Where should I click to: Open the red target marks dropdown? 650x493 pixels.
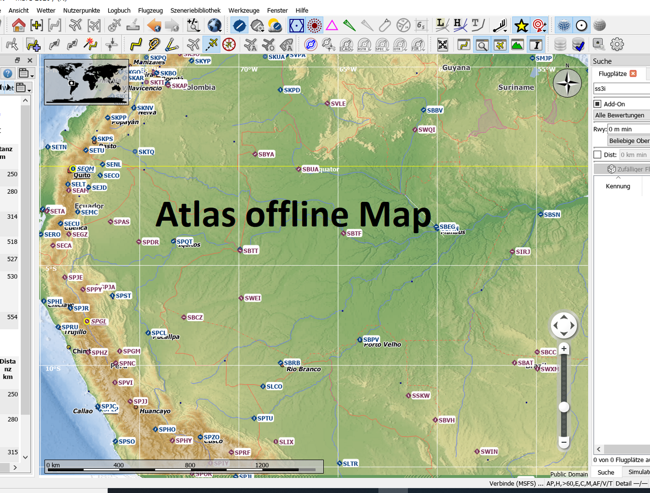click(540, 25)
